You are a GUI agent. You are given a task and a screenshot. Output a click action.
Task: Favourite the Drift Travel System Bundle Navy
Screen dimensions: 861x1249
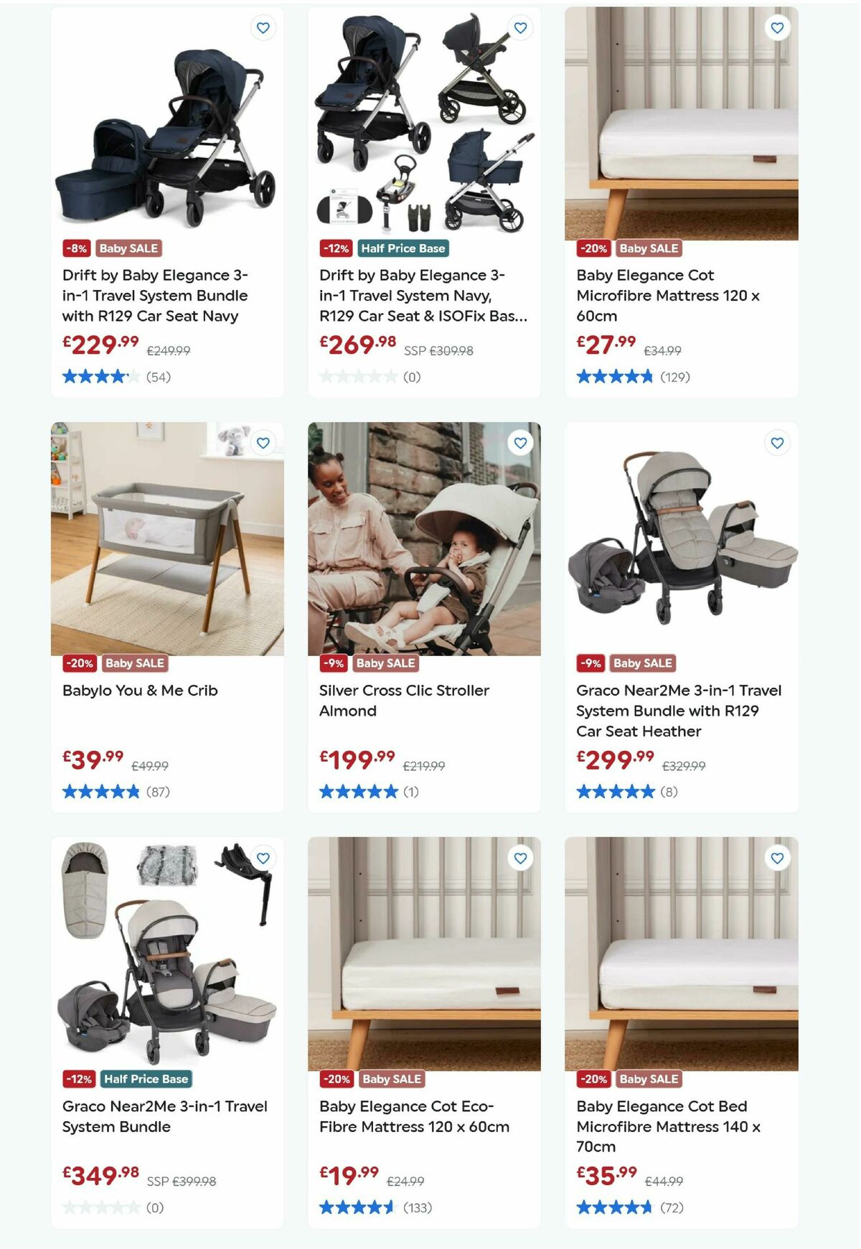point(263,28)
